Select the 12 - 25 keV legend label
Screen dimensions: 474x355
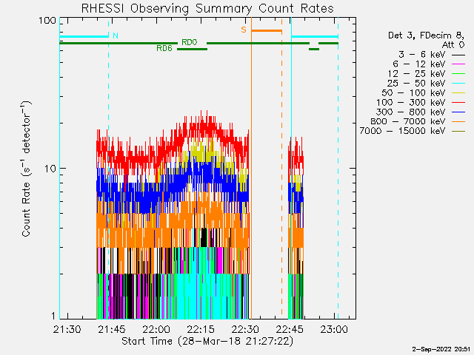pyautogui.click(x=416, y=74)
